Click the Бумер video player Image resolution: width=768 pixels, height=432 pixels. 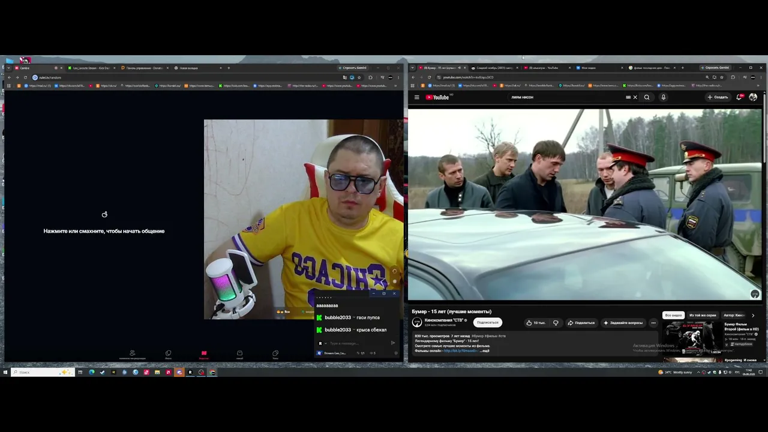tap(585, 205)
